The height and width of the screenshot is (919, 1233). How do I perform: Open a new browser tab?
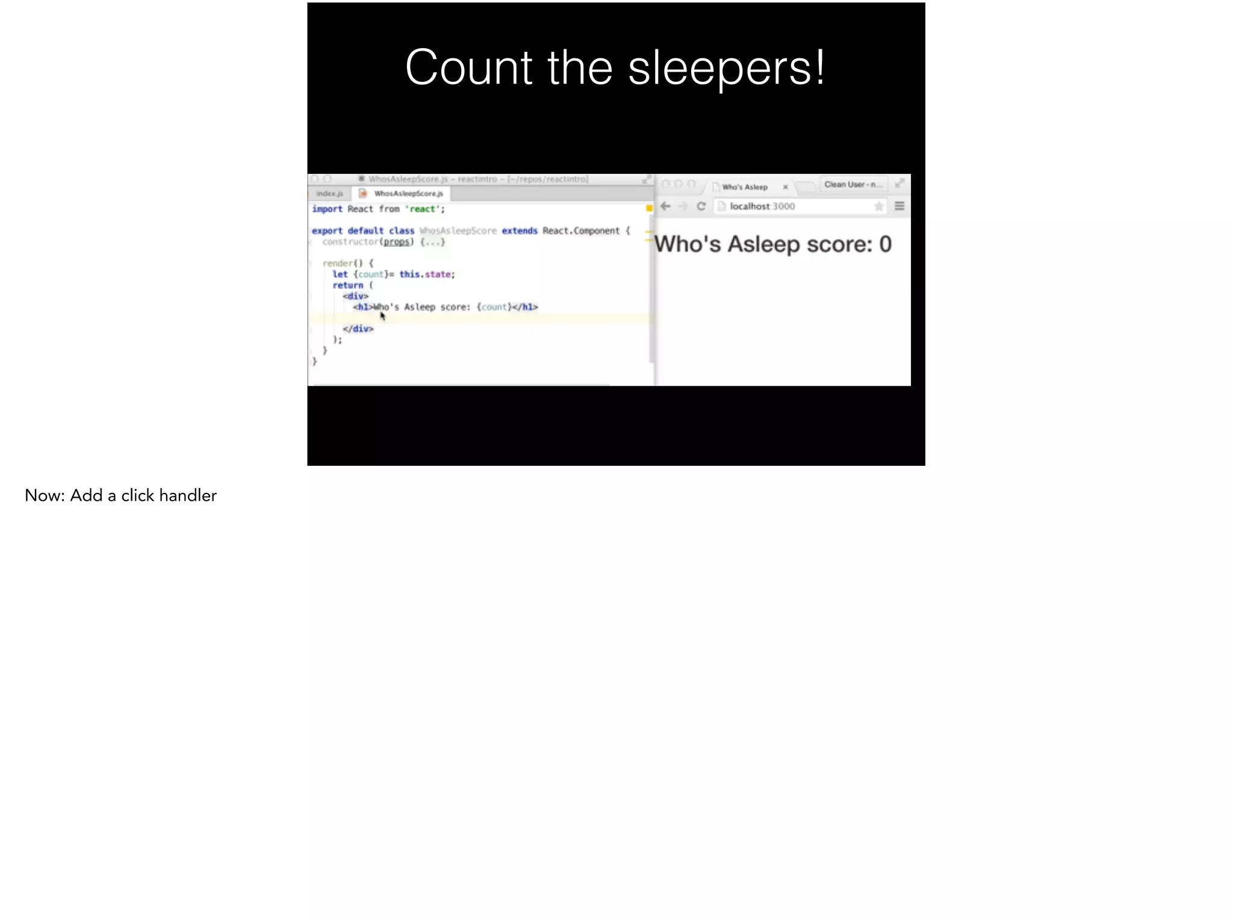[806, 187]
